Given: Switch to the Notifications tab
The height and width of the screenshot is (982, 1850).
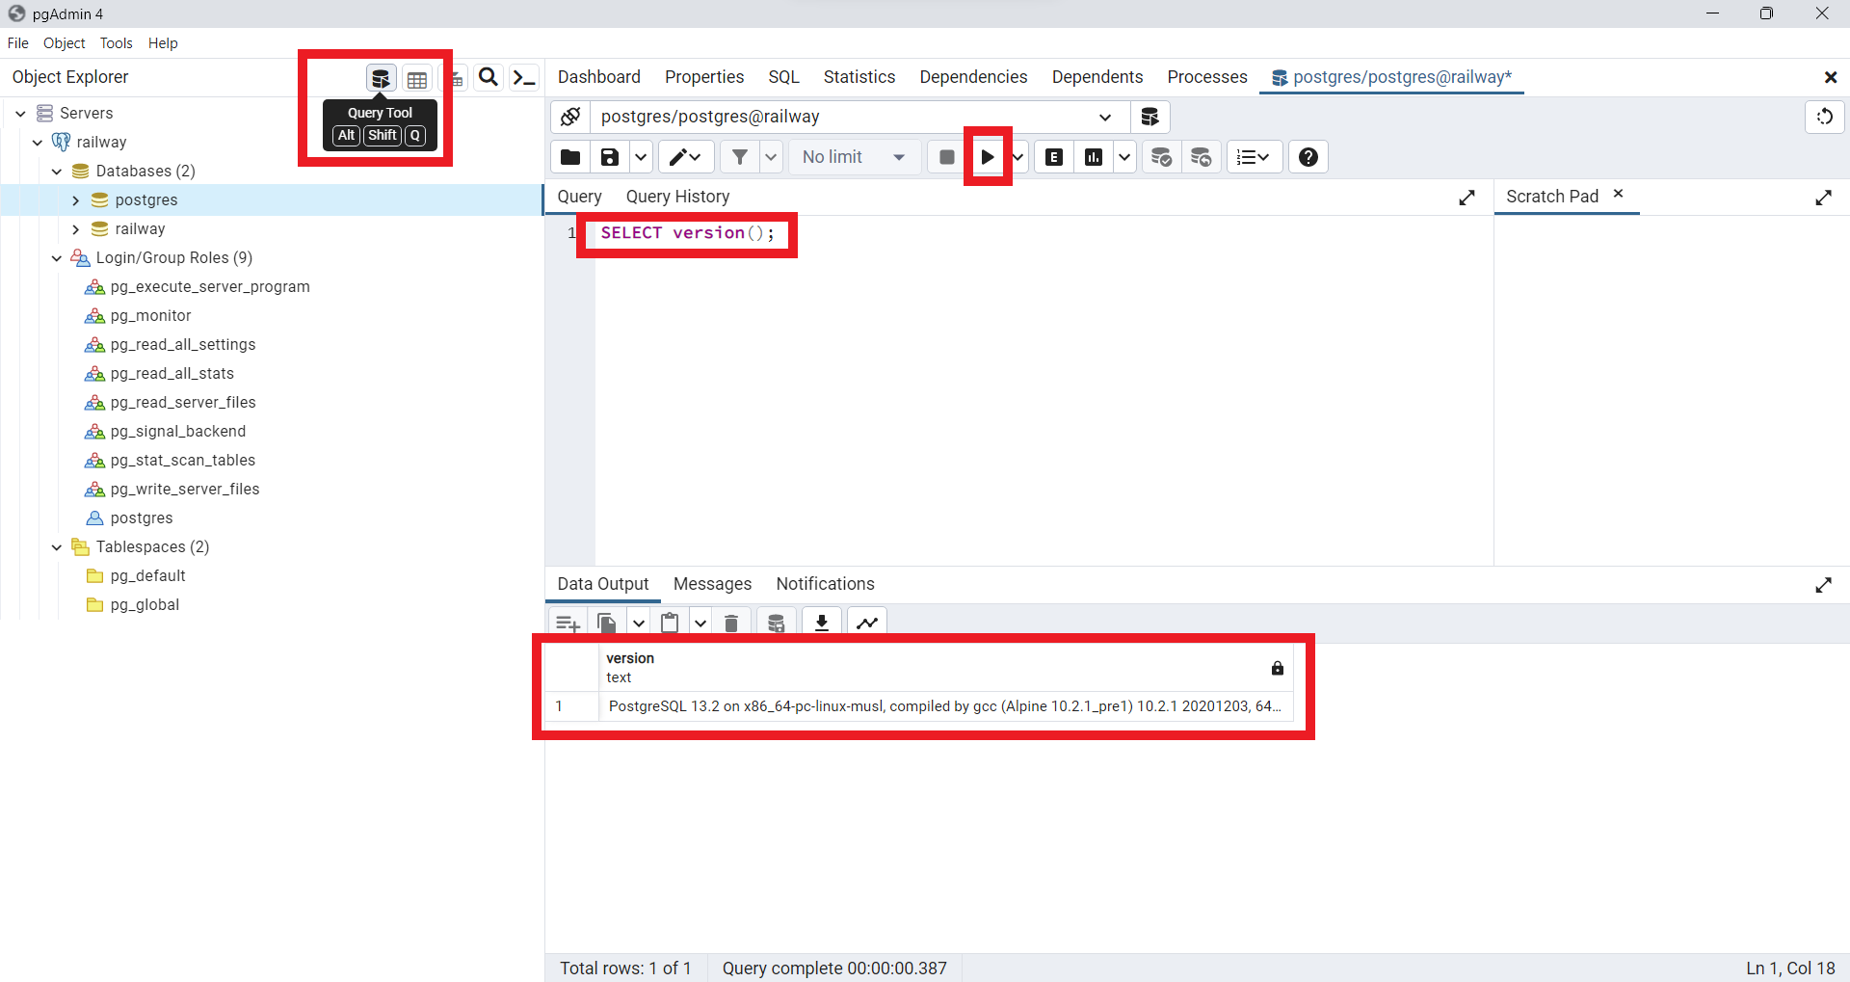Looking at the screenshot, I should [x=826, y=584].
